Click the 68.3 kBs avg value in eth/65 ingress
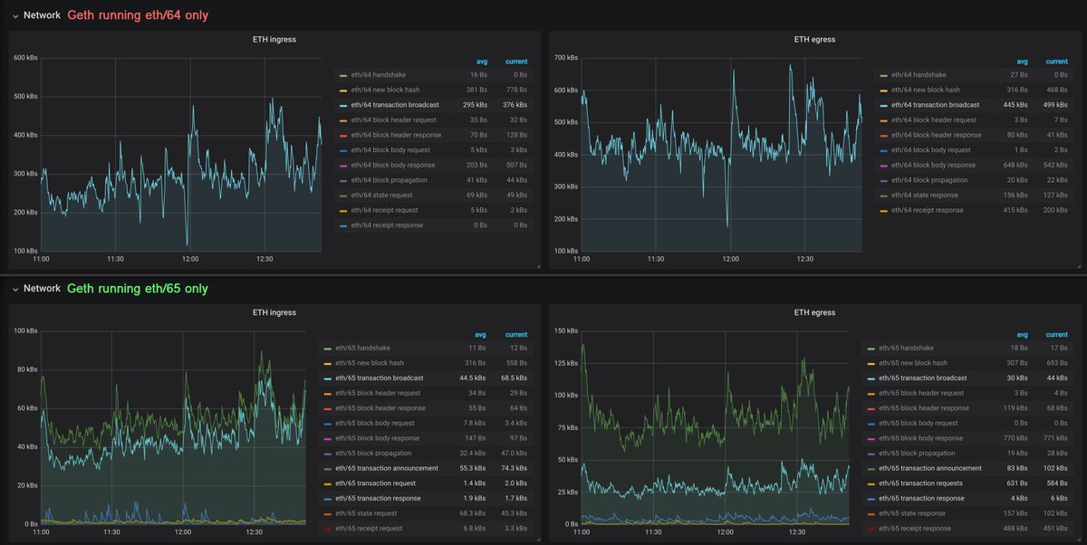The height and width of the screenshot is (545, 1087). coord(474,513)
